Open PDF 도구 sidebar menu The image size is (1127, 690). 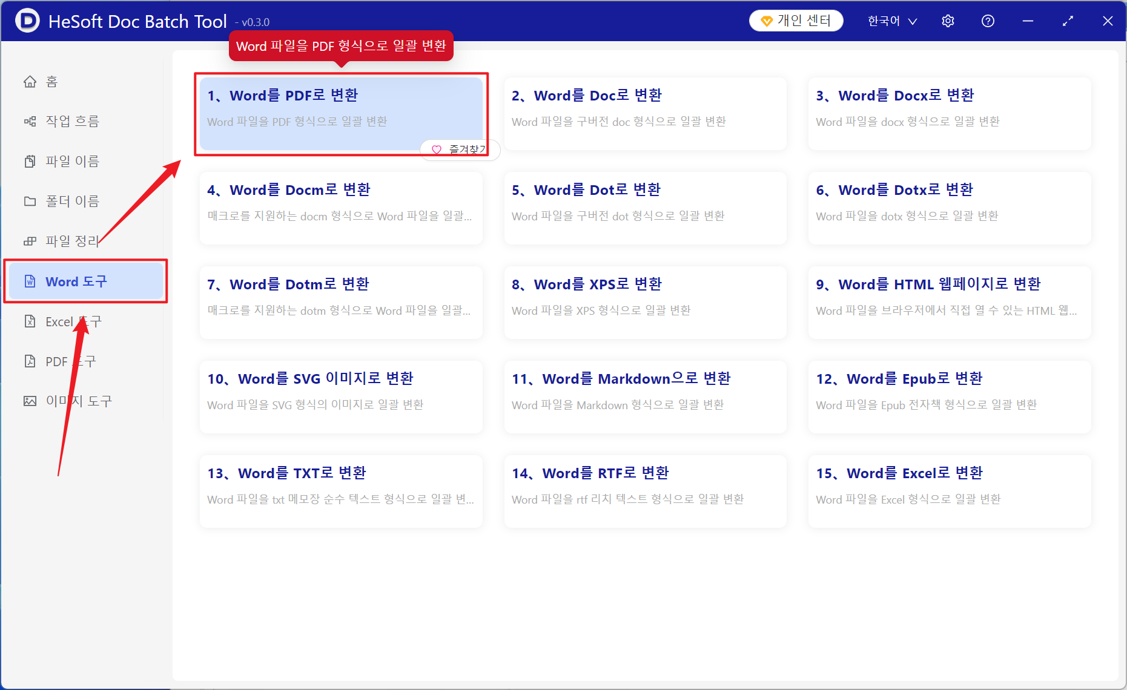(x=86, y=361)
